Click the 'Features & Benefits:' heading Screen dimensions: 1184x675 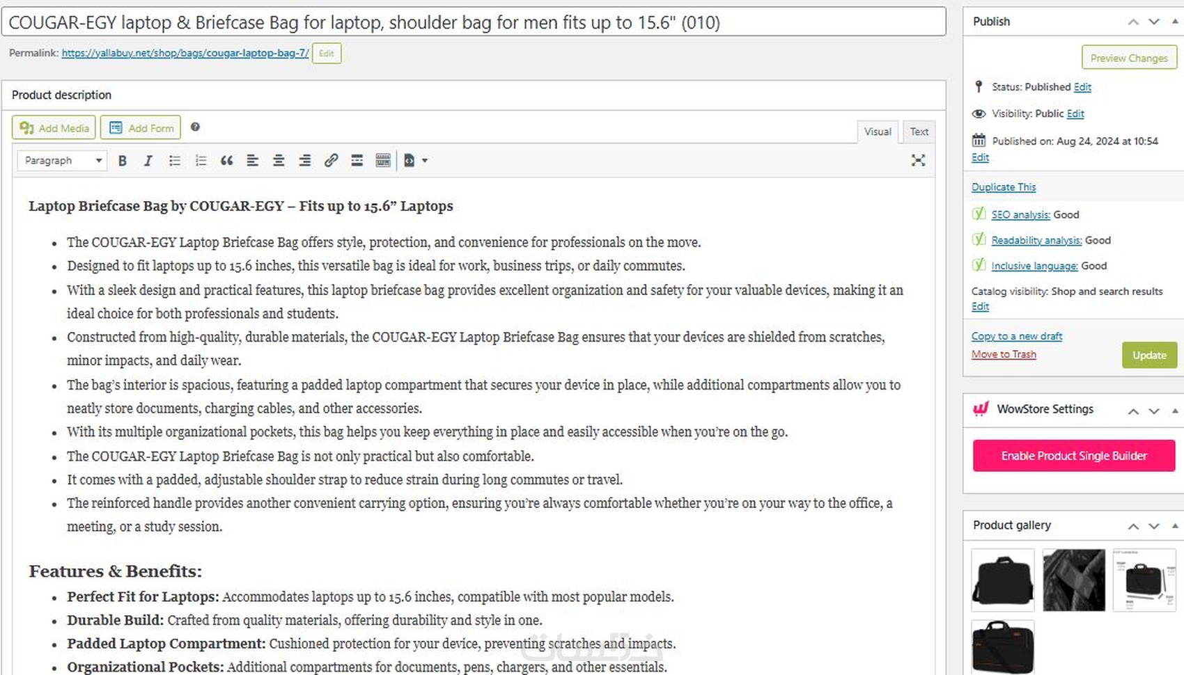(116, 571)
